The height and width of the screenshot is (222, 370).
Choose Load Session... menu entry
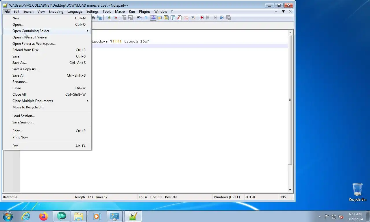(x=47, y=116)
